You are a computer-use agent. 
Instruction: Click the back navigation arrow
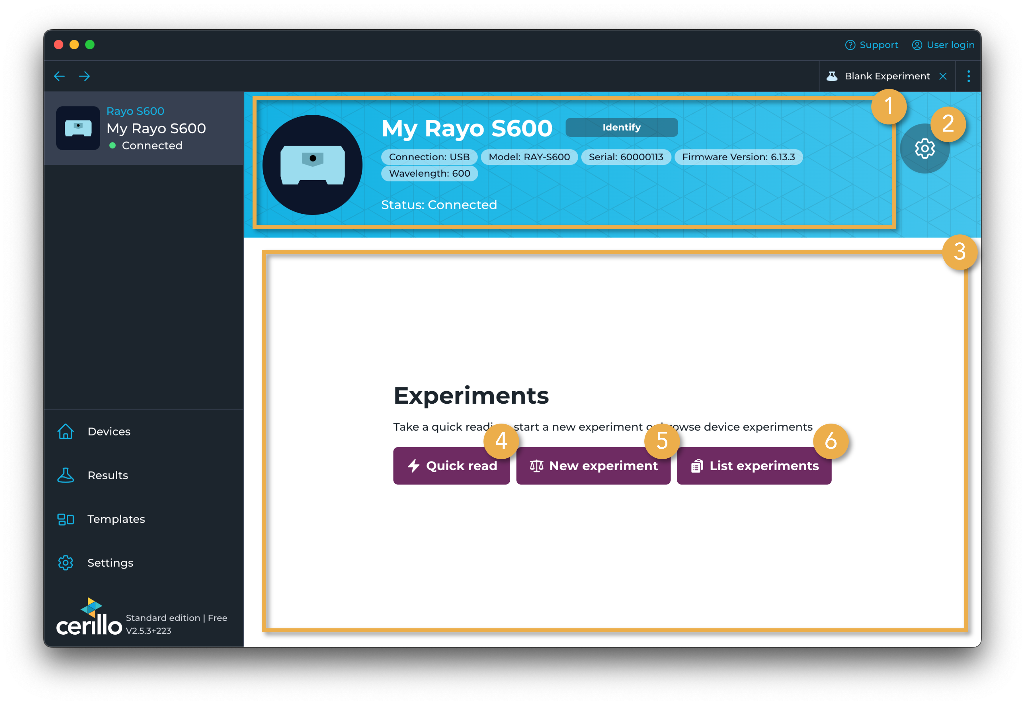(59, 76)
